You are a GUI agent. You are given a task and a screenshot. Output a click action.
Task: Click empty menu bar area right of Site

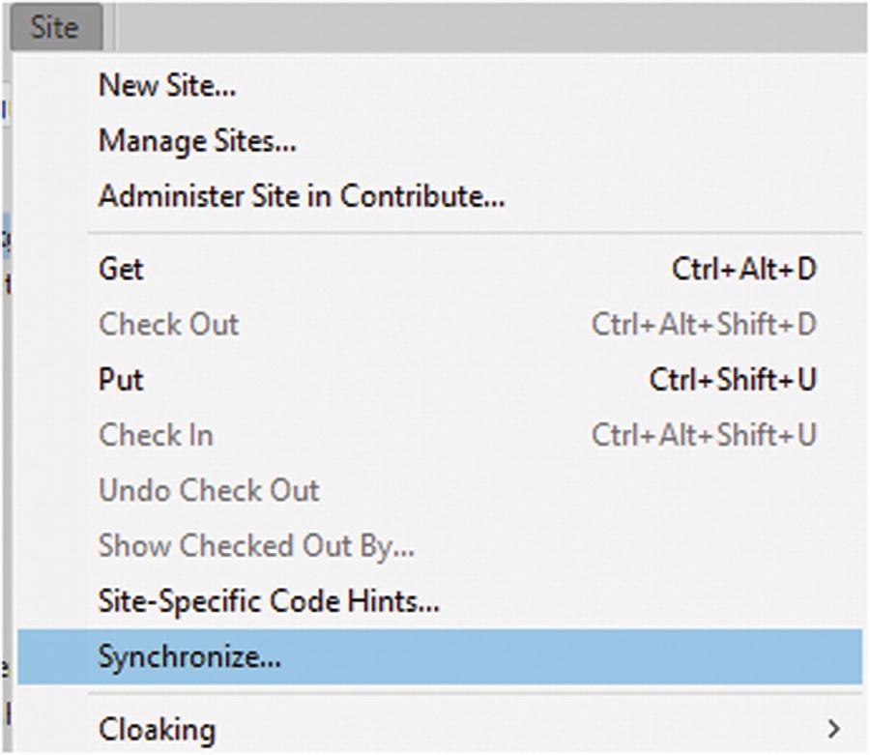tap(483, 27)
